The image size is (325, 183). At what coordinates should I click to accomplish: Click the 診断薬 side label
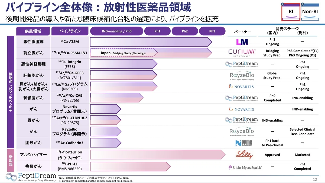coord(10,160)
